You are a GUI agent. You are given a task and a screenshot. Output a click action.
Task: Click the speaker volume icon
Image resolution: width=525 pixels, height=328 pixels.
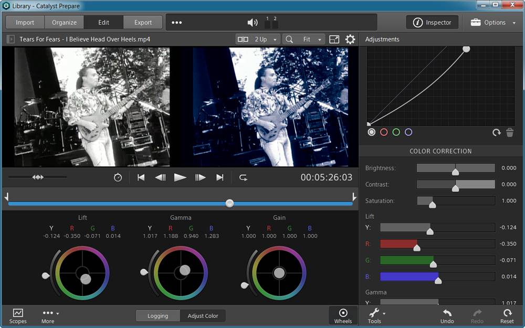point(253,23)
